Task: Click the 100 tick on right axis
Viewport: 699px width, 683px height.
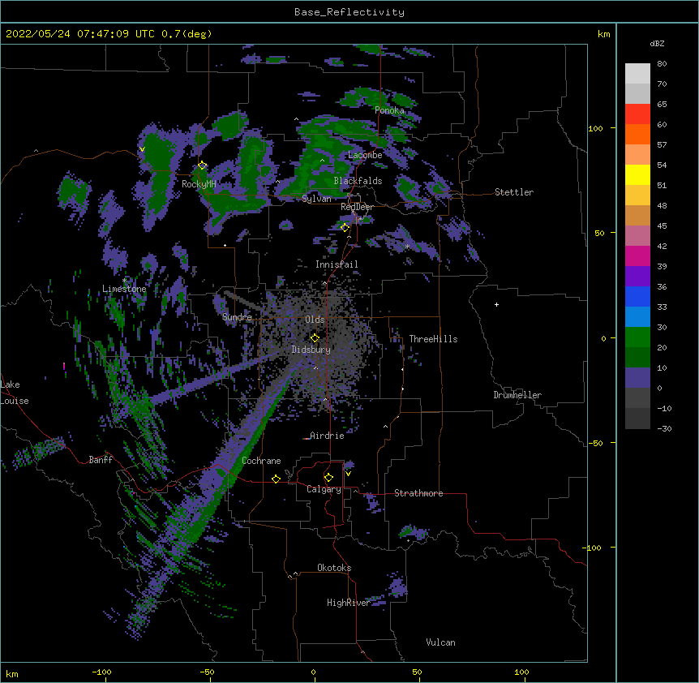Action: pyautogui.click(x=595, y=128)
